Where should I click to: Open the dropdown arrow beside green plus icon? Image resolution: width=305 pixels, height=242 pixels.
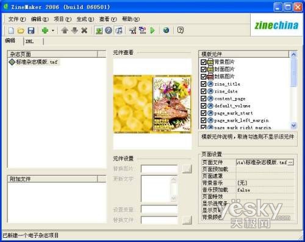(53, 31)
